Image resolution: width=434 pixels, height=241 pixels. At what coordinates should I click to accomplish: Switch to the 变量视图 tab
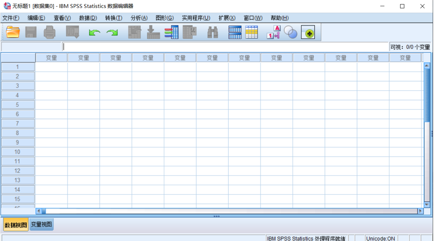(41, 224)
